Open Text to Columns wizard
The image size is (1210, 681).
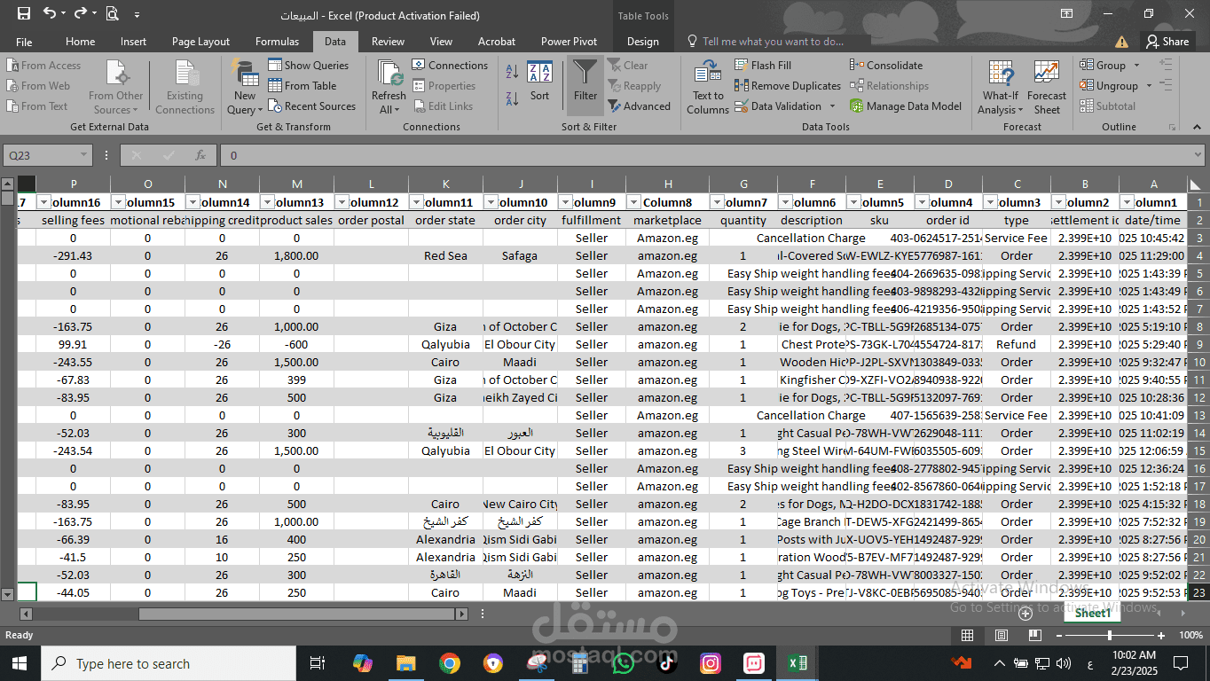(x=708, y=88)
